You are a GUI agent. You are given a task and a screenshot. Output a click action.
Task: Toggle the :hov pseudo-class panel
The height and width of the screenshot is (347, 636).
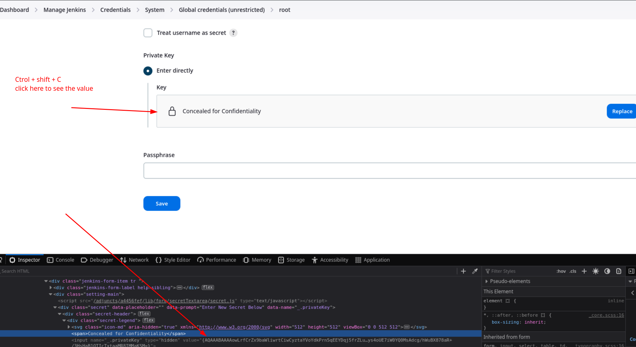[x=561, y=271]
